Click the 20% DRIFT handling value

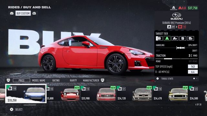193,45
